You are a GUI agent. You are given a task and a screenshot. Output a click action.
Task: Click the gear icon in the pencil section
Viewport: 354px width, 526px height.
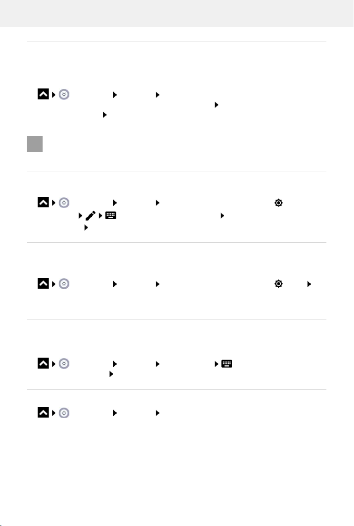click(278, 203)
